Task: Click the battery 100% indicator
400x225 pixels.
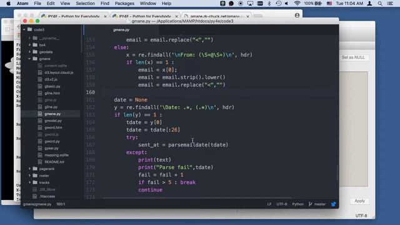Action: pos(312,3)
